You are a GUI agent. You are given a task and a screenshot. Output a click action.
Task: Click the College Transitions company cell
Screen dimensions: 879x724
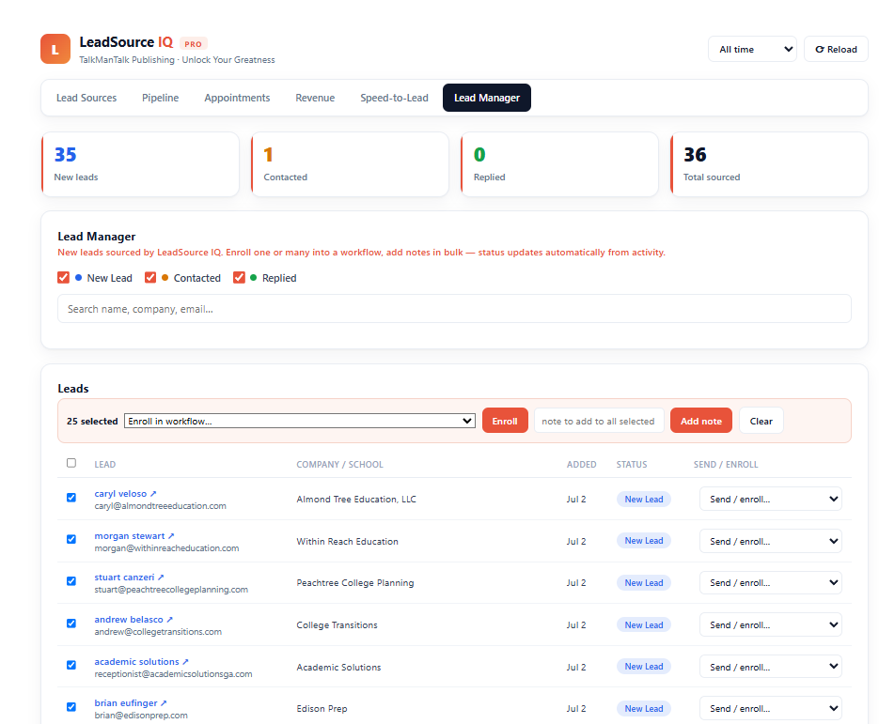tap(337, 624)
